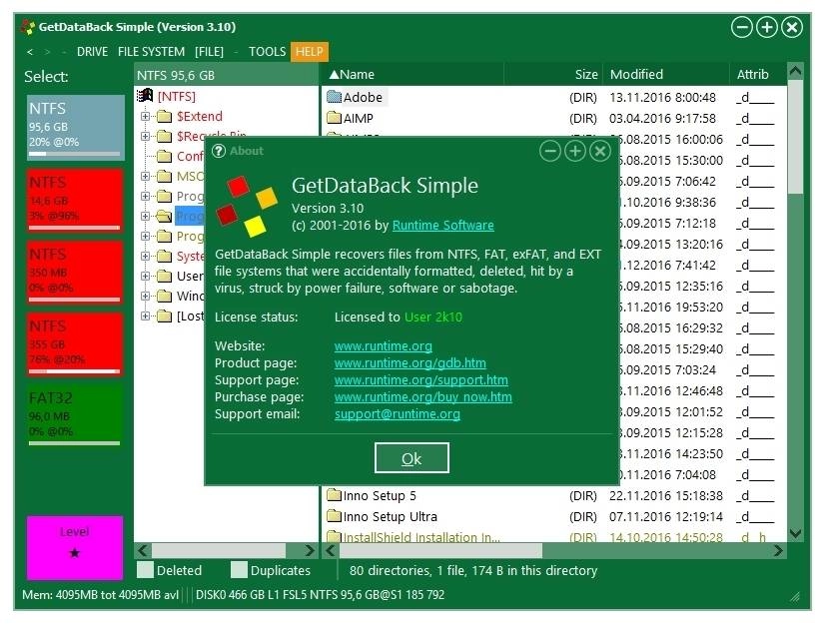Open the www.runtime.org/buy_now.htm purchase link
Image resolution: width=829 pixels, height=630 pixels.
coord(423,397)
